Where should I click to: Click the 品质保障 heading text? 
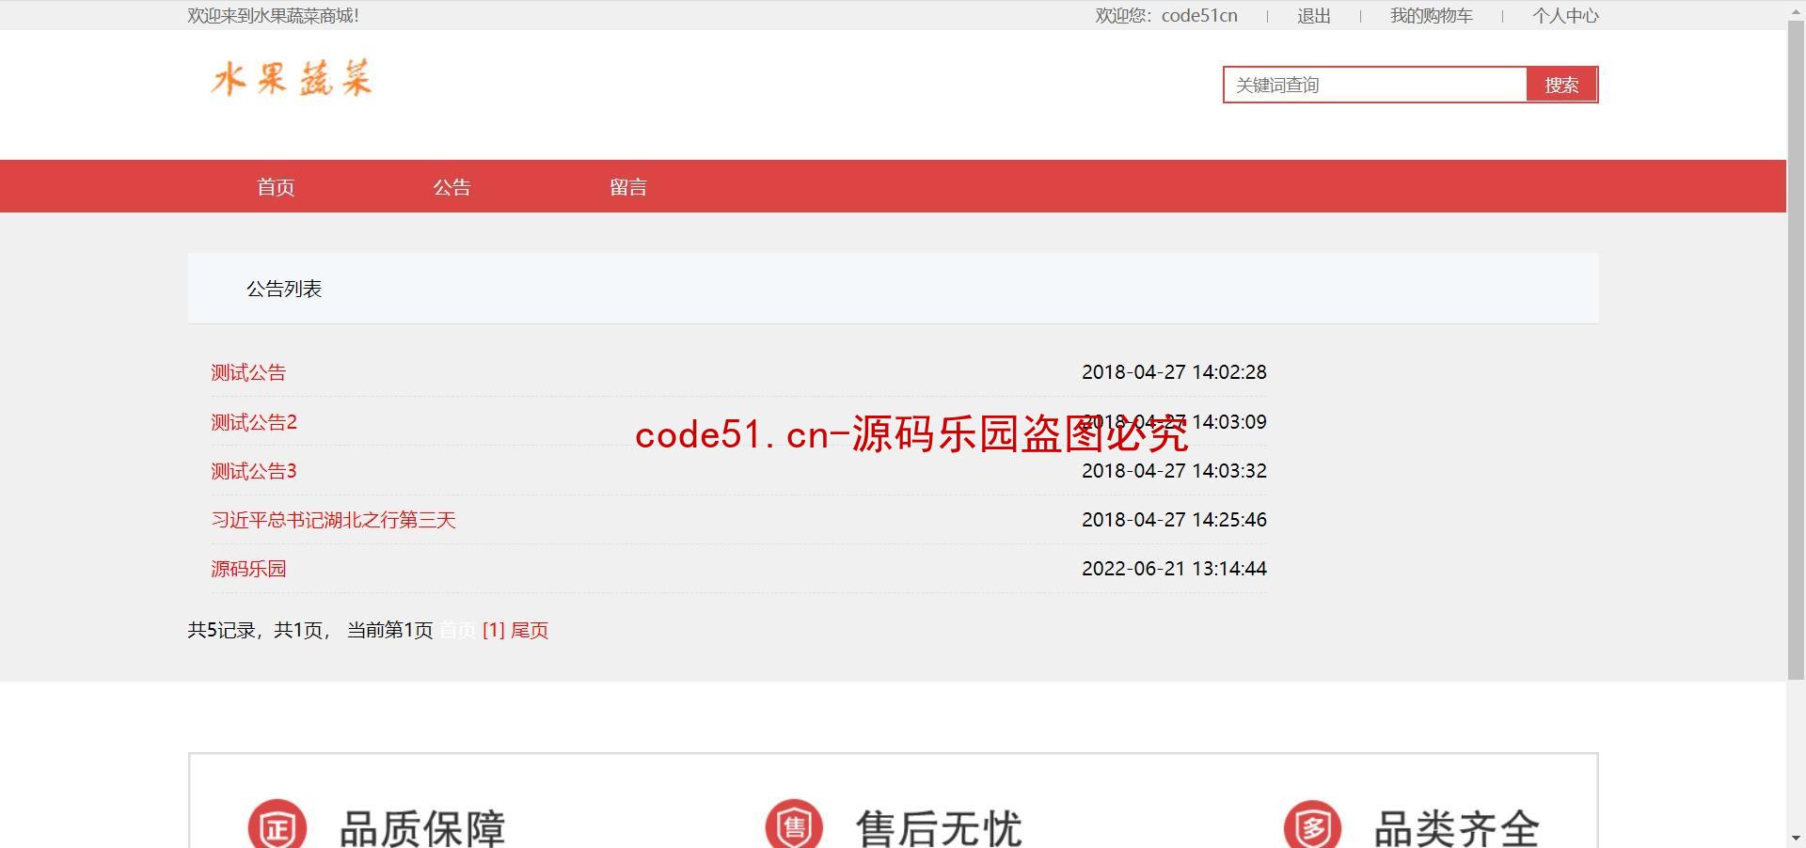422,828
